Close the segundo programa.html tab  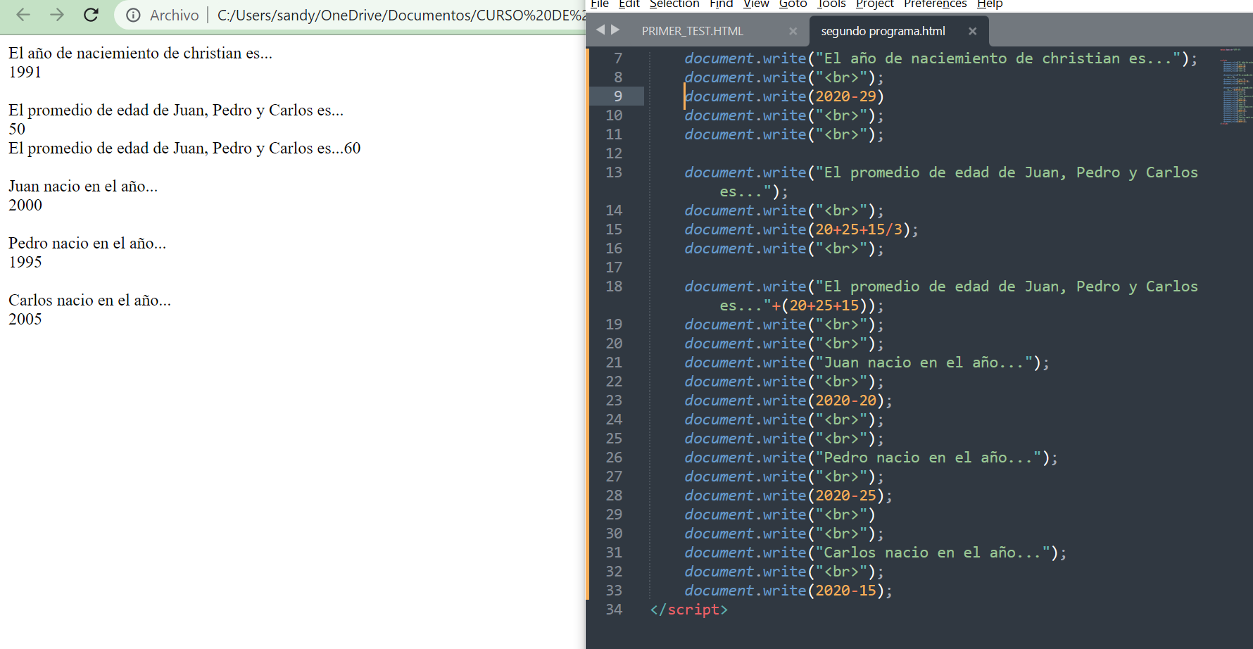pos(972,31)
